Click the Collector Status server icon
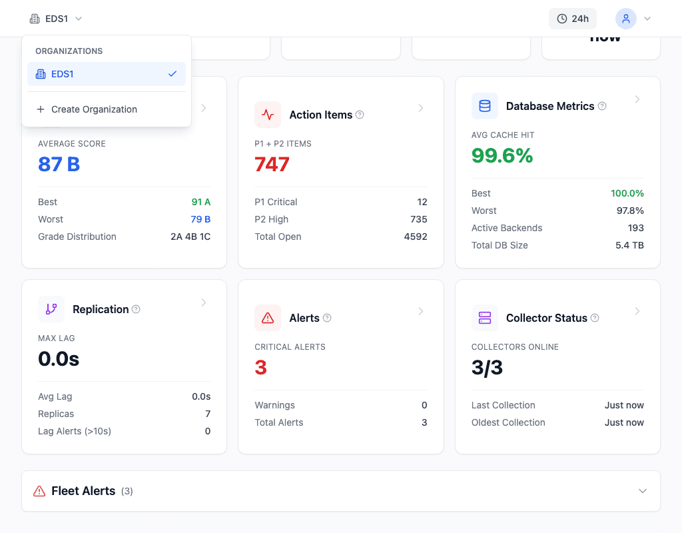This screenshot has height=533, width=682. click(x=485, y=318)
